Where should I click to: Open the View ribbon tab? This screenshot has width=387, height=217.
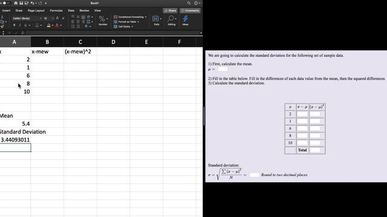97,11
